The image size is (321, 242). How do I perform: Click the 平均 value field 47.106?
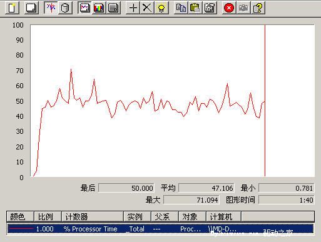pos(206,188)
